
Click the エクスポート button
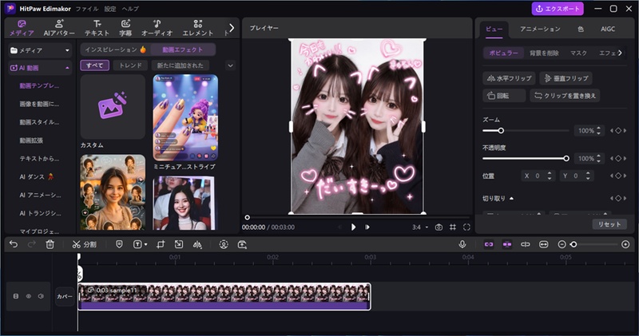pyautogui.click(x=558, y=9)
